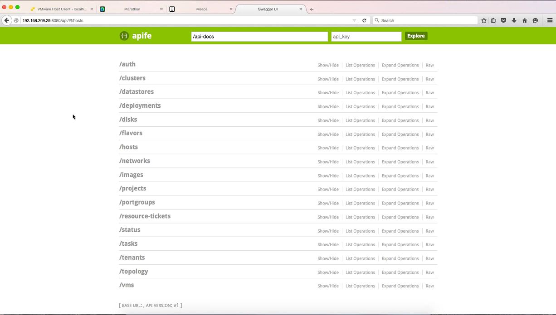Click the browser back arrow button
This screenshot has width=556, height=315.
(x=7, y=20)
